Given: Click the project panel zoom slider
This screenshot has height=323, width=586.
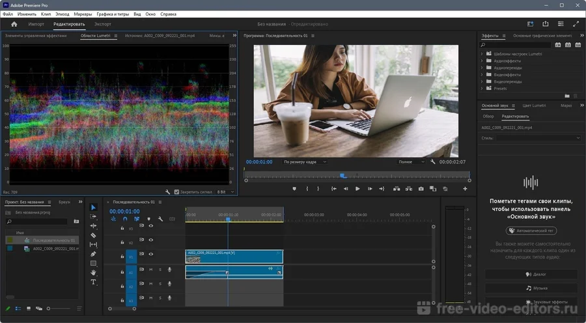Looking at the screenshot, I should (x=59, y=309).
